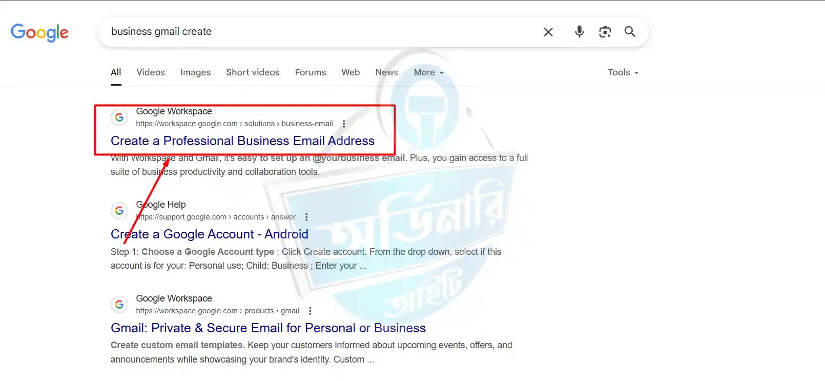Click the Google logo
825x381 pixels.
click(39, 32)
